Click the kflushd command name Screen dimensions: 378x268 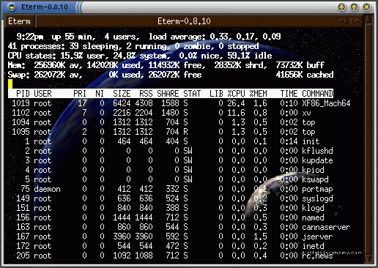click(317, 151)
